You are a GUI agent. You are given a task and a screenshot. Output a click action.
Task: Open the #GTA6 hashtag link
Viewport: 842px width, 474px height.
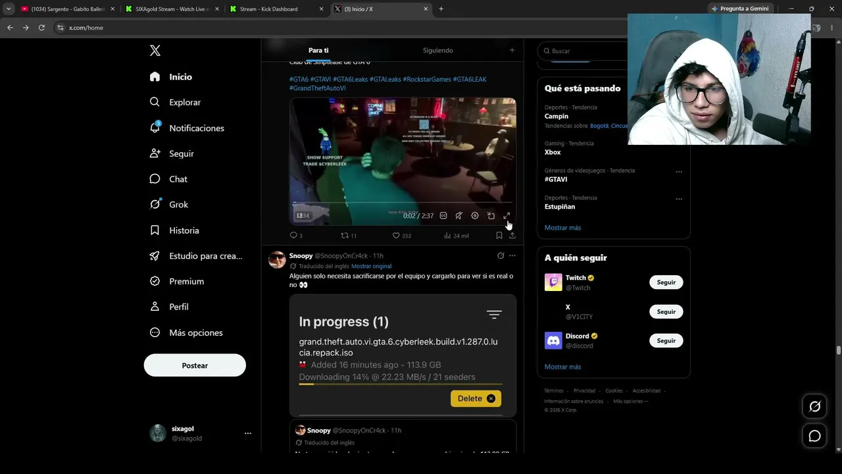(299, 80)
